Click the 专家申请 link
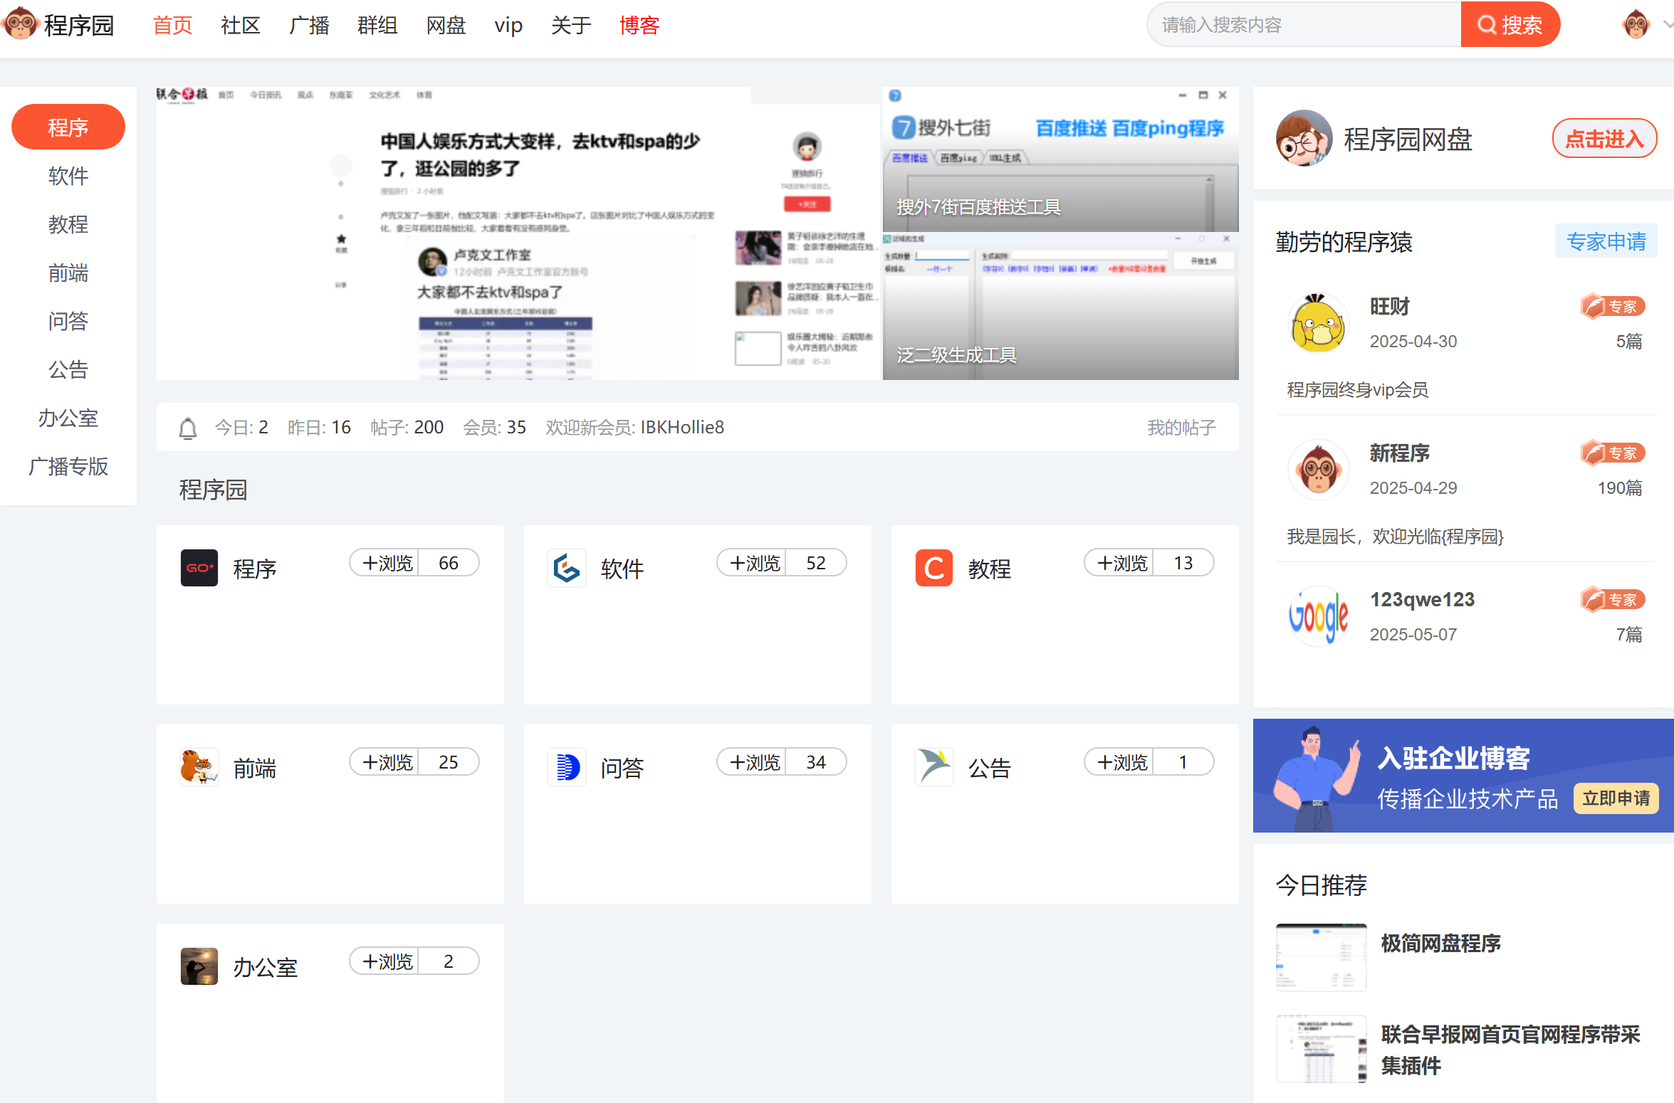This screenshot has width=1674, height=1103. tap(1606, 242)
